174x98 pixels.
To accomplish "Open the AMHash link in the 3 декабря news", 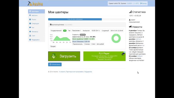I will click(x=138, y=39).
